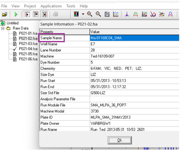Select P021-06.fsa in the file tree
This screenshot has width=180, height=151.
click(28, 59)
